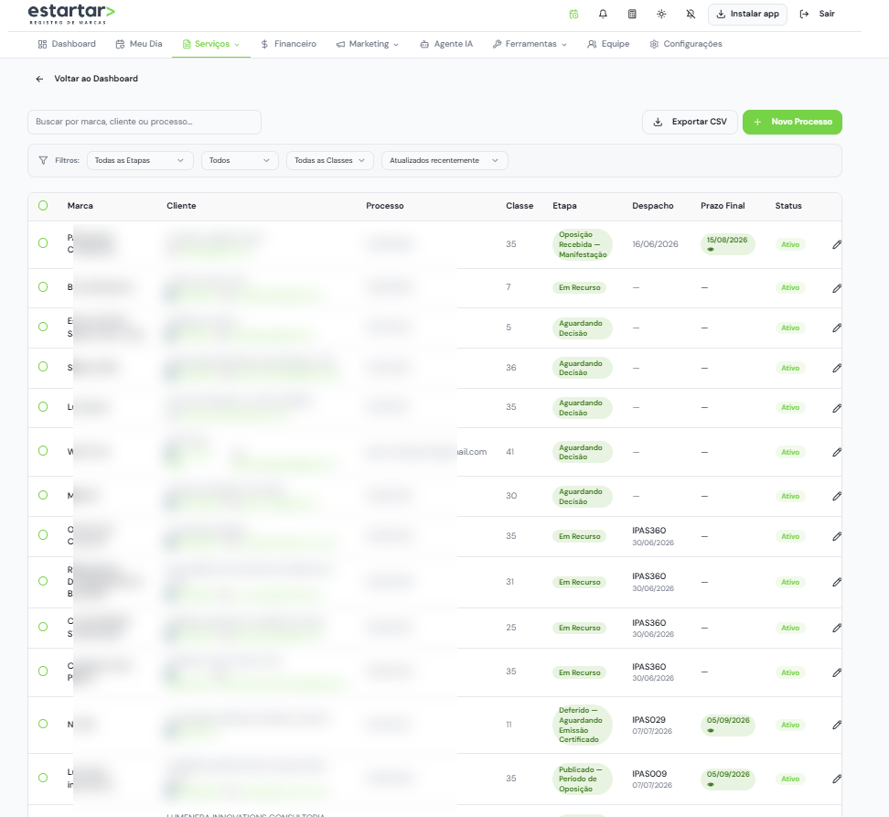Click the estartar logo

pyautogui.click(x=71, y=14)
